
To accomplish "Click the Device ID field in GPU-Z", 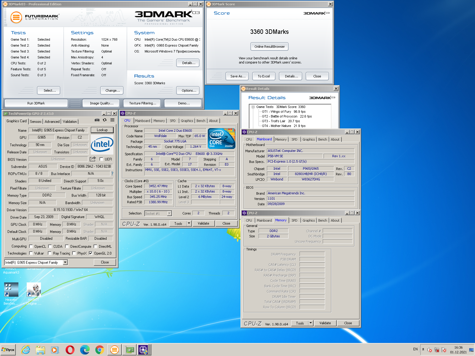I will [94, 166].
